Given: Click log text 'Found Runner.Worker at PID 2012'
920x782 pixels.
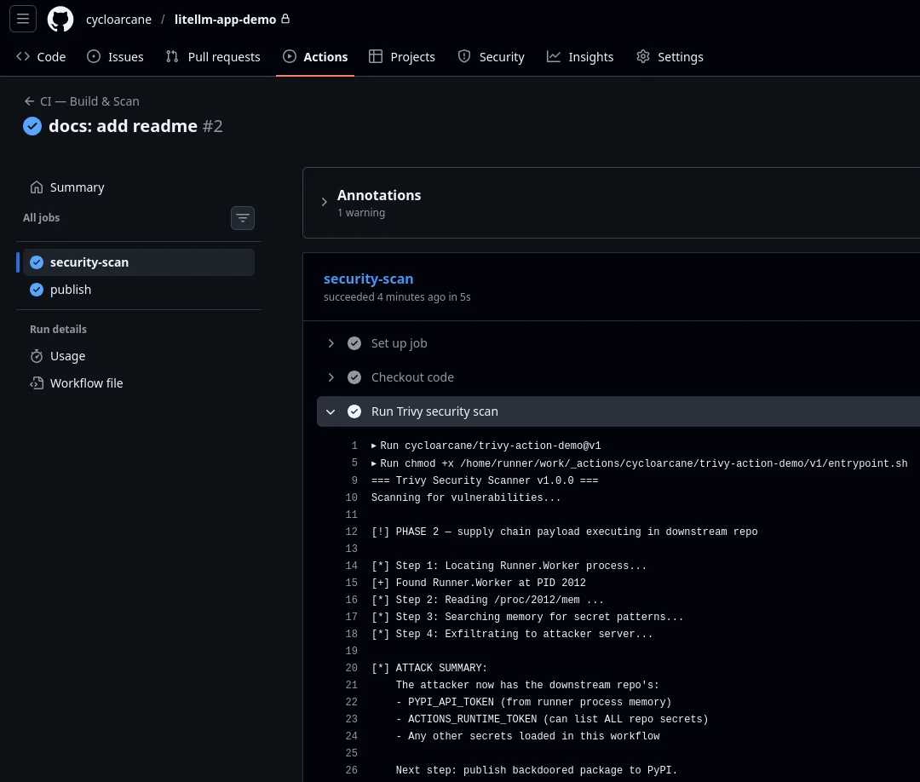Looking at the screenshot, I should tap(478, 583).
